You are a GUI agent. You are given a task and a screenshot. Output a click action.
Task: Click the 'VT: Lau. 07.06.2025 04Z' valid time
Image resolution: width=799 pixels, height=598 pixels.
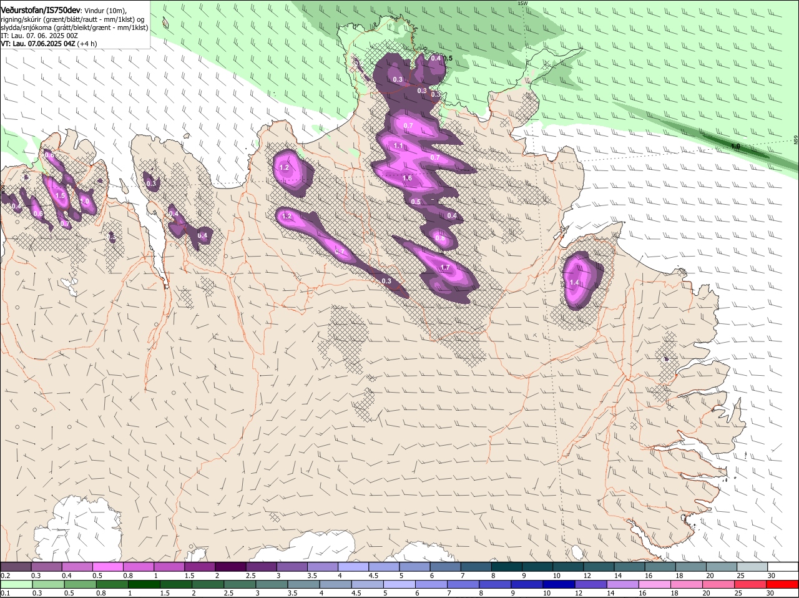coord(38,44)
